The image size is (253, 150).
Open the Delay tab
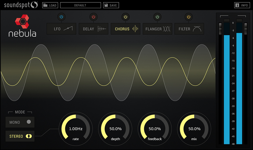point(93,29)
